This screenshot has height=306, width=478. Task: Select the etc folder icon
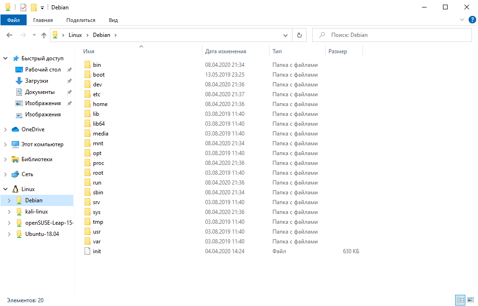[x=87, y=94]
